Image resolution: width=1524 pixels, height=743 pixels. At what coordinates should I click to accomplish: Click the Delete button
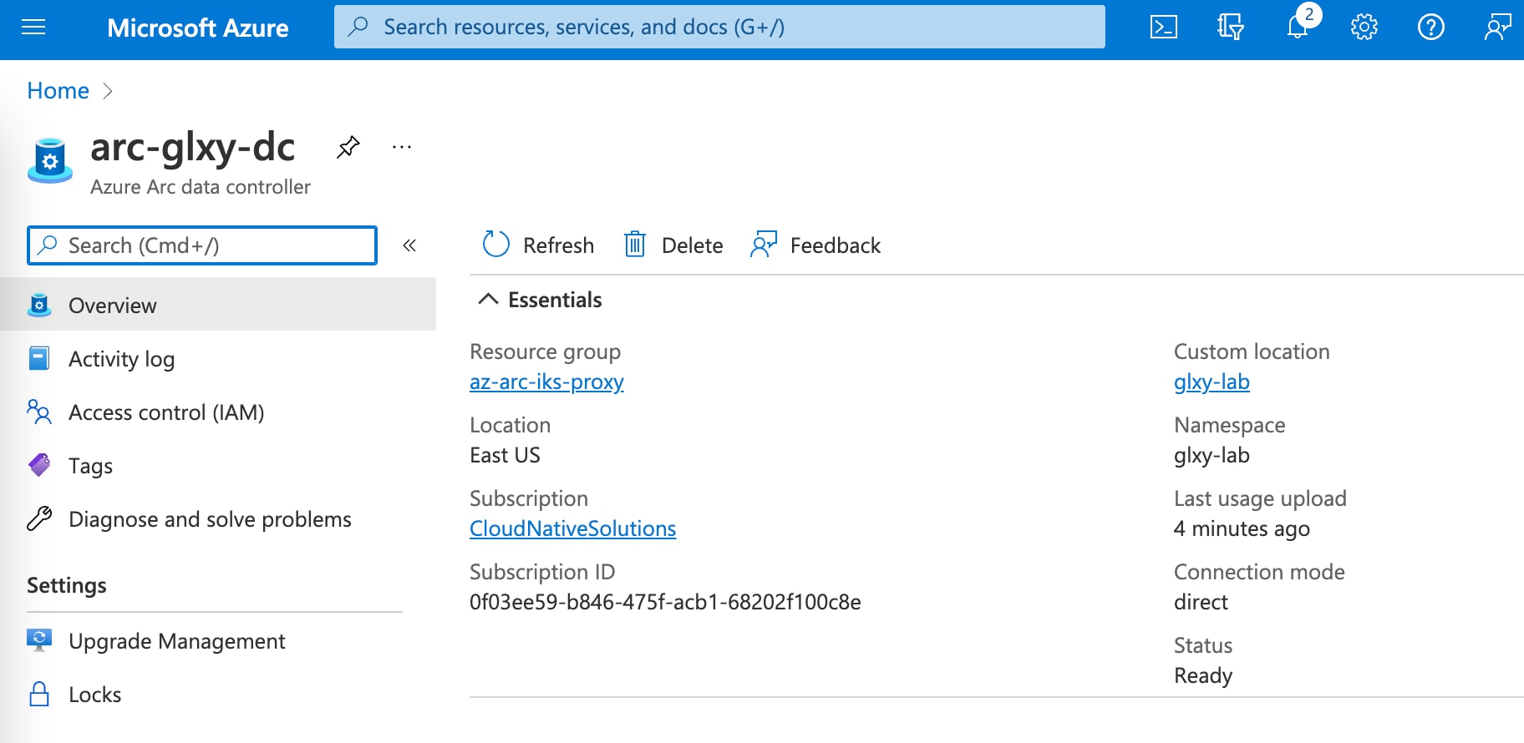[x=673, y=245]
